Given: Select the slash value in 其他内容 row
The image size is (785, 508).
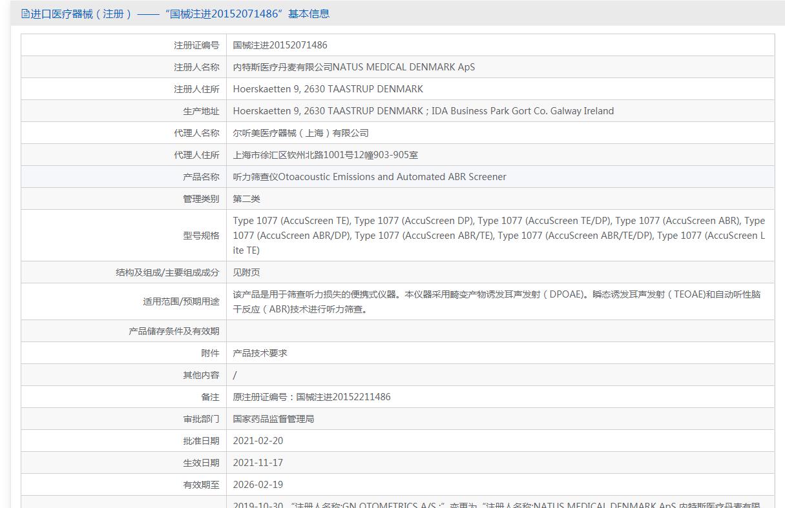Looking at the screenshot, I should (x=235, y=375).
